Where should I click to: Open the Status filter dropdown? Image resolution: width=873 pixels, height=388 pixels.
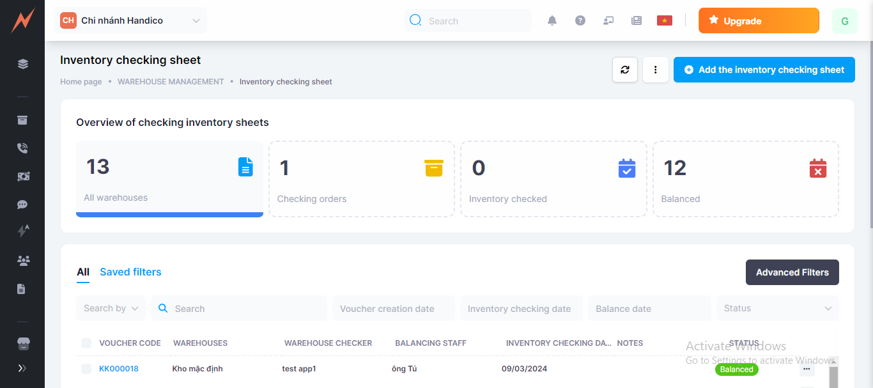(x=777, y=308)
